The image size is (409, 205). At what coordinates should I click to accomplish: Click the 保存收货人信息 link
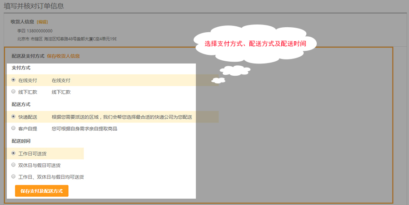point(63,56)
